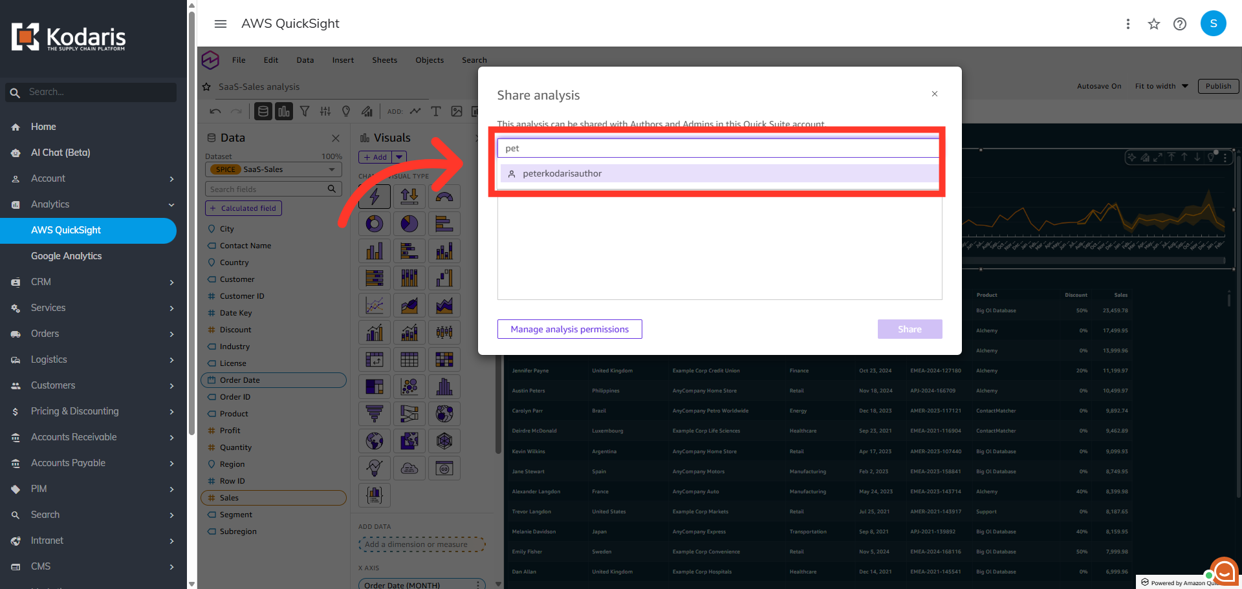Open the help question mark icon

(x=1180, y=24)
